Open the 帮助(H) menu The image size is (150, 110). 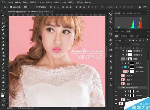[88, 3]
